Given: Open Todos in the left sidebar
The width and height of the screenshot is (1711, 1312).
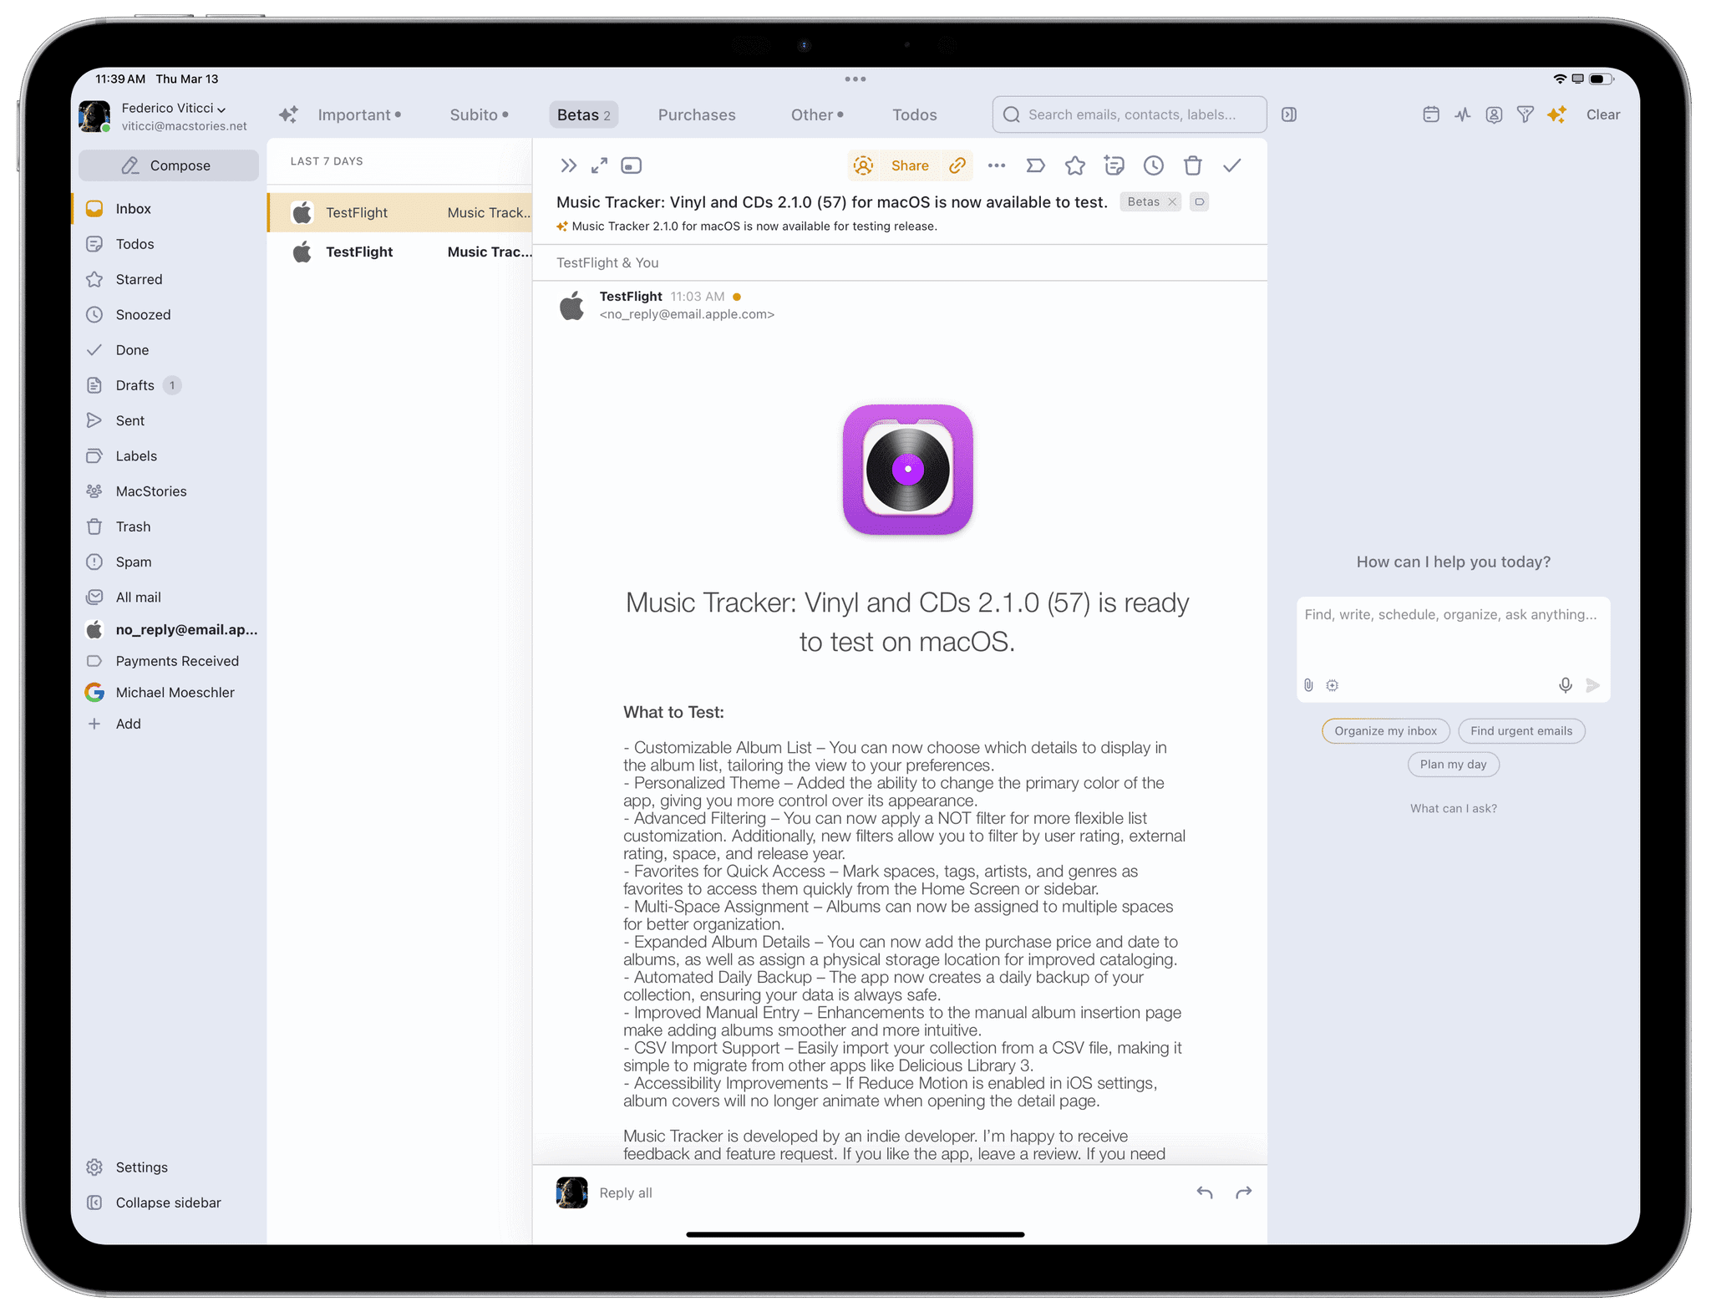Looking at the screenshot, I should 169,244.
